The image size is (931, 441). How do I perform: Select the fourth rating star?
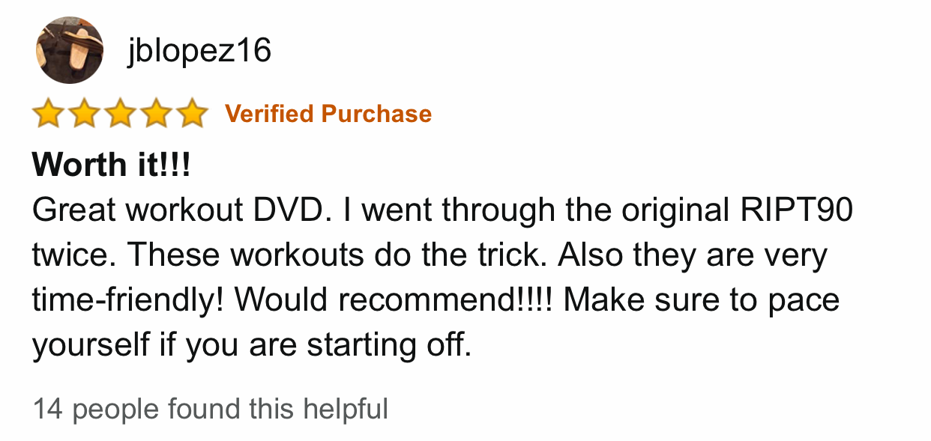pos(157,114)
